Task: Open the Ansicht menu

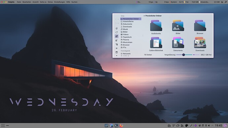Action: (35, 2)
